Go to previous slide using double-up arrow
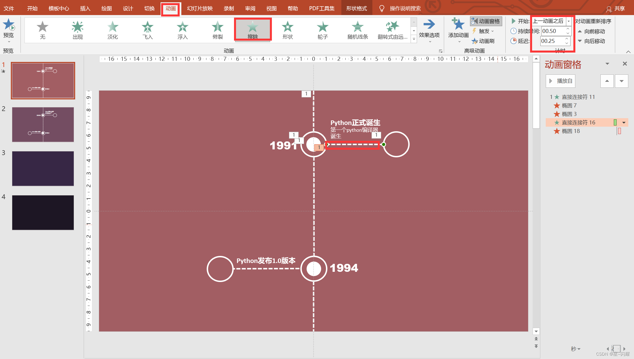This screenshot has width=634, height=359. click(x=536, y=339)
